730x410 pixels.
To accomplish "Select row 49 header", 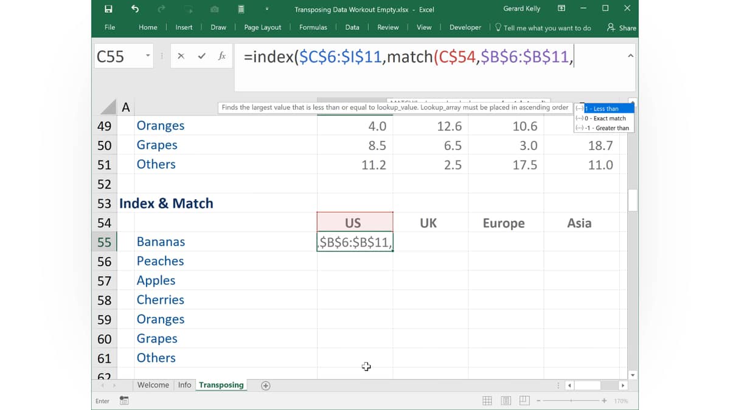I will click(x=105, y=126).
